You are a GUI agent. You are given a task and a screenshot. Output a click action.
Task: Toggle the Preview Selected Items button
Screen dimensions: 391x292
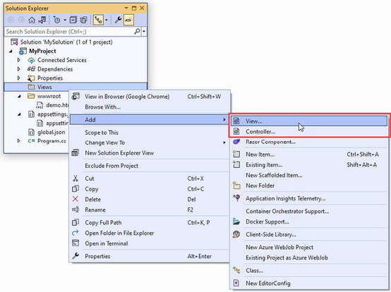point(128,20)
